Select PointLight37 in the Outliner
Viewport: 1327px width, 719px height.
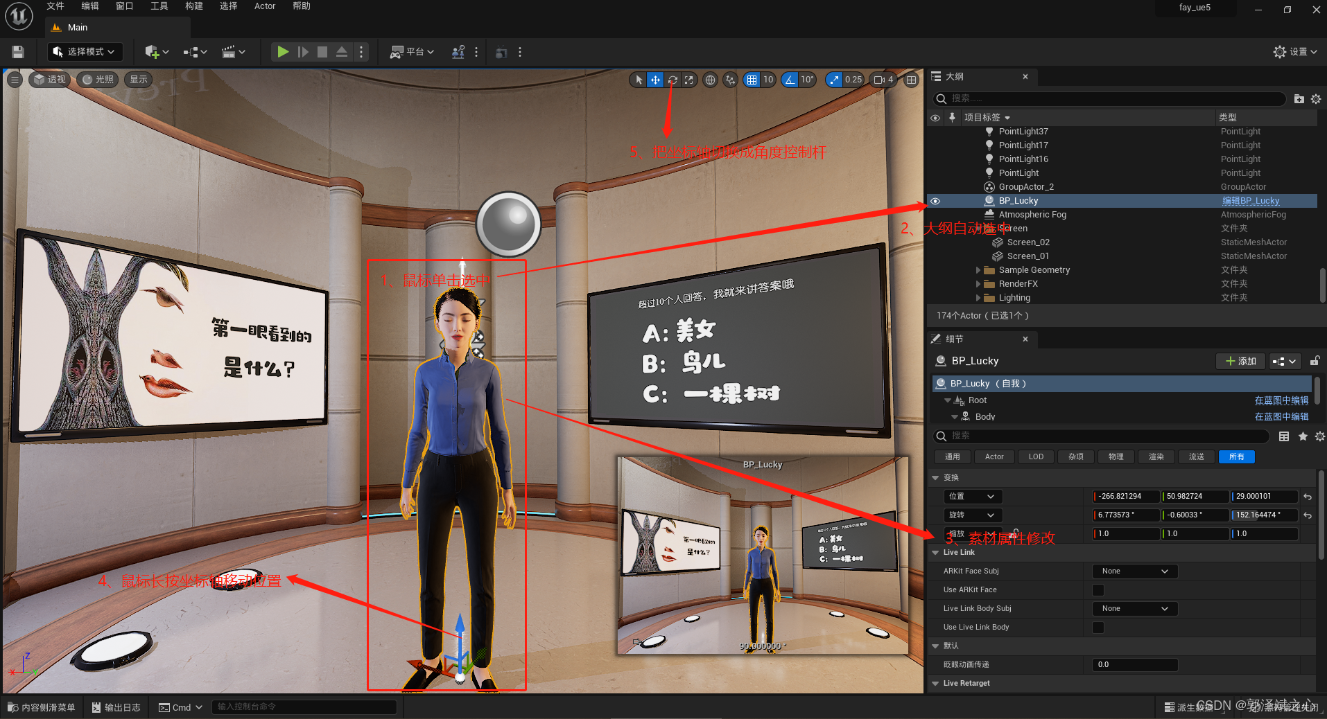click(1023, 132)
